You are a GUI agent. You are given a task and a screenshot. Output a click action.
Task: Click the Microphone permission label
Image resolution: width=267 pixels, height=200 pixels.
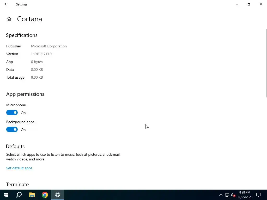click(x=16, y=105)
